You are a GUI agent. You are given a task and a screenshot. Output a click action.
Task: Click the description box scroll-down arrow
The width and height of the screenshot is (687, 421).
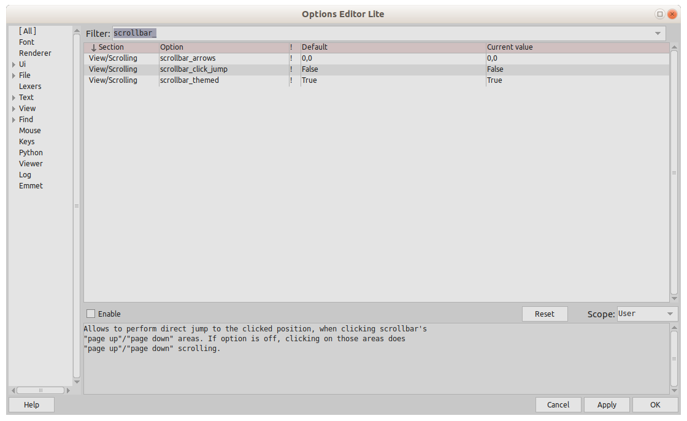point(674,390)
